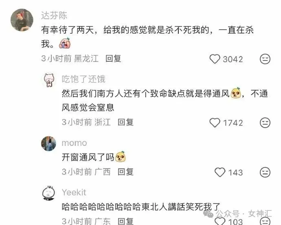Dislike momo's comment using the face icon

(x=265, y=172)
